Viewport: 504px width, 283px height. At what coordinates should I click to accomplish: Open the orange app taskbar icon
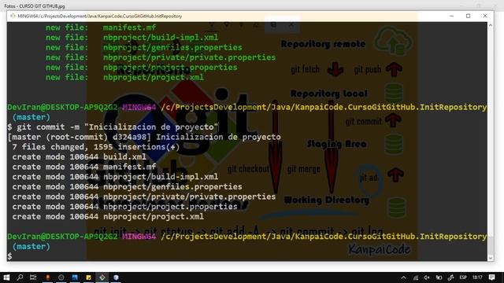(47, 277)
